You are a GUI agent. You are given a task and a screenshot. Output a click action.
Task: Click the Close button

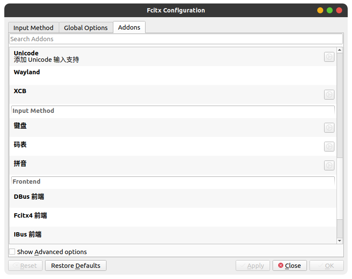tap(290, 266)
